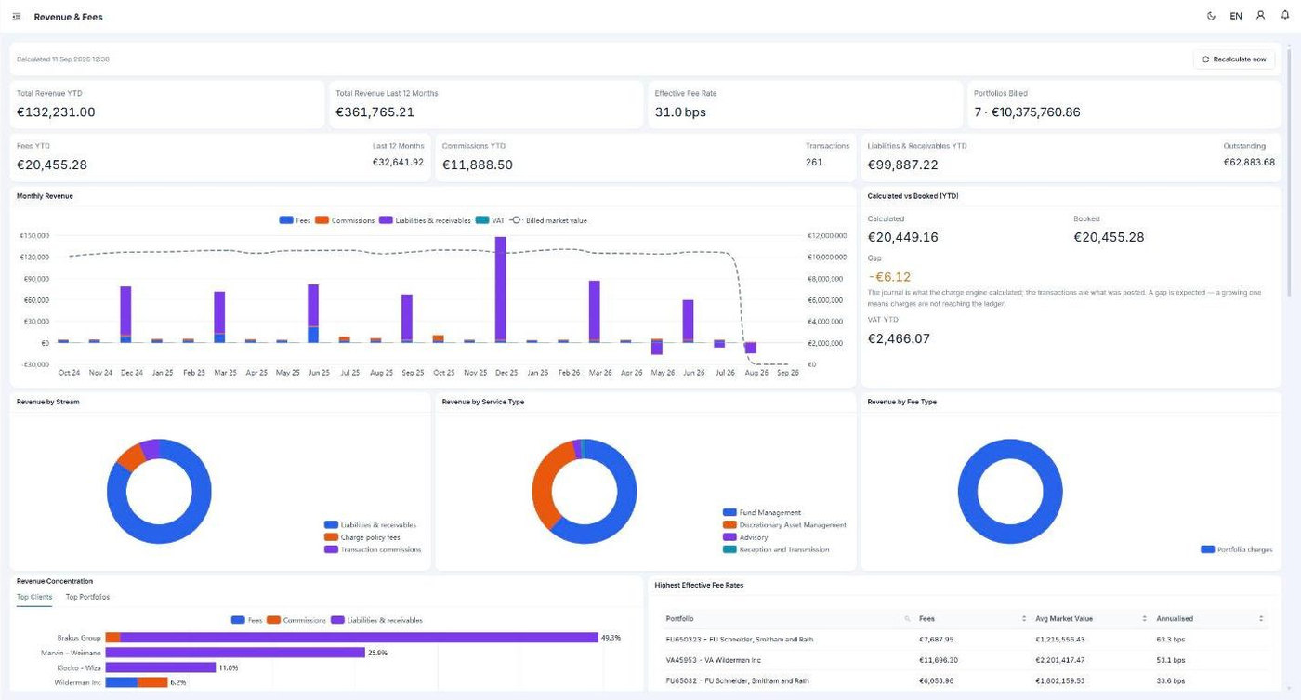Open the notifications bell
1301x700 pixels.
coord(1285,16)
